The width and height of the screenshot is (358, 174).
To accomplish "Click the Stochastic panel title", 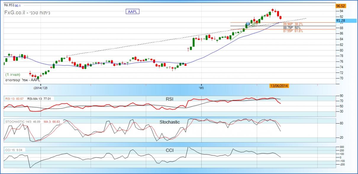I will point(170,122).
